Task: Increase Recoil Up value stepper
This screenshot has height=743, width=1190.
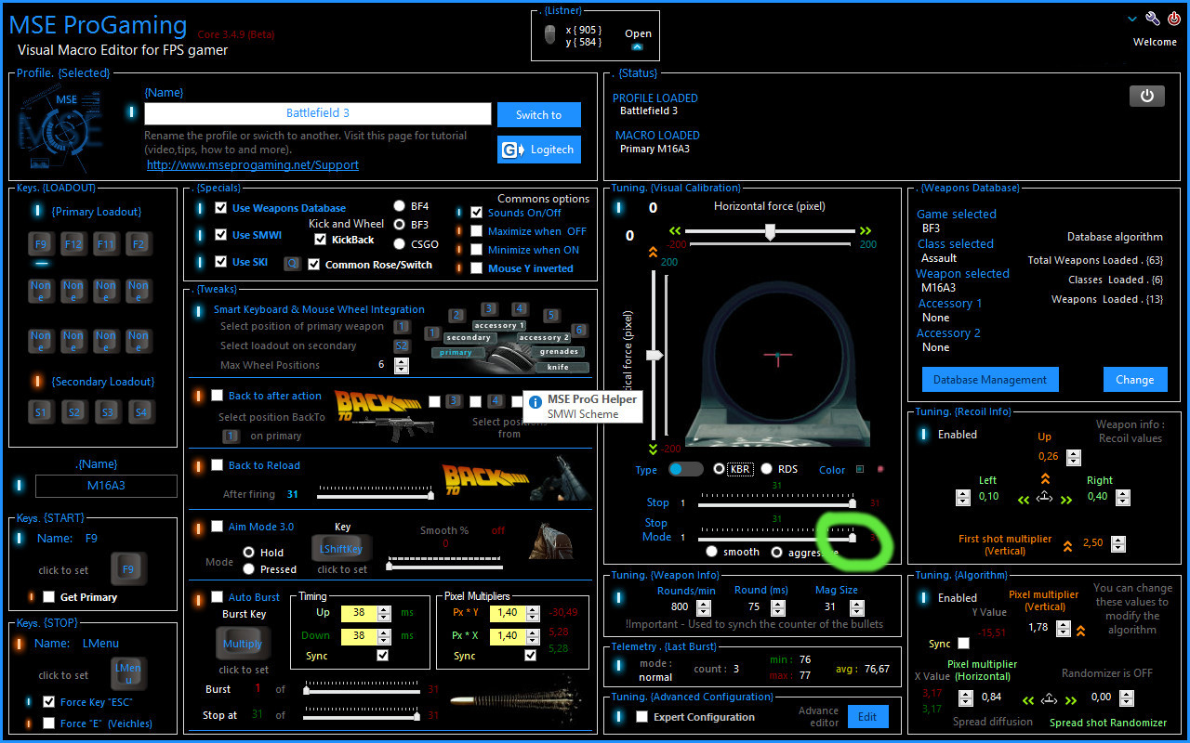Action: click(1074, 453)
